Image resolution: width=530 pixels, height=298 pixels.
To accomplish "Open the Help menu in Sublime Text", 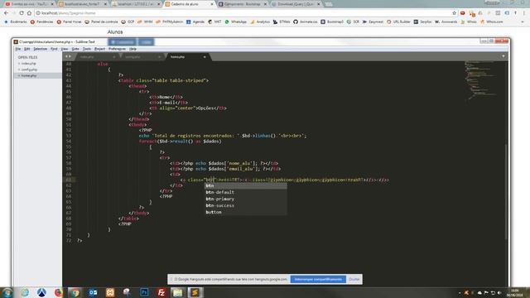I will (132, 49).
